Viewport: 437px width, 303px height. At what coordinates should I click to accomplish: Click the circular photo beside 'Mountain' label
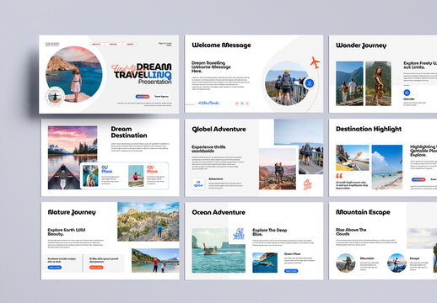pos(346,263)
